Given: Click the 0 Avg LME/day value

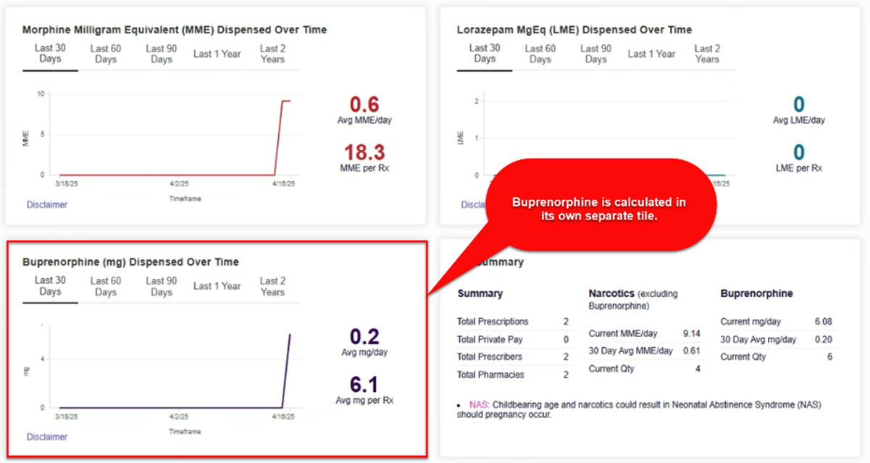Looking at the screenshot, I should tap(799, 104).
